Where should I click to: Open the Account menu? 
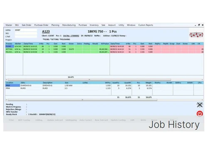pyautogui.click(x=112, y=25)
